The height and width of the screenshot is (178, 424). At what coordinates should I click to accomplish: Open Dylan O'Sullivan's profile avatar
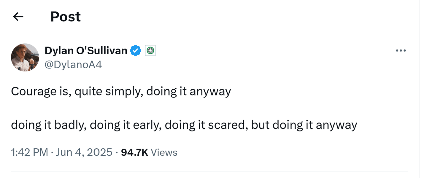(x=25, y=57)
